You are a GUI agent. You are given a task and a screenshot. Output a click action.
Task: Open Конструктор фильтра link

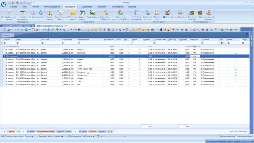coord(239,131)
